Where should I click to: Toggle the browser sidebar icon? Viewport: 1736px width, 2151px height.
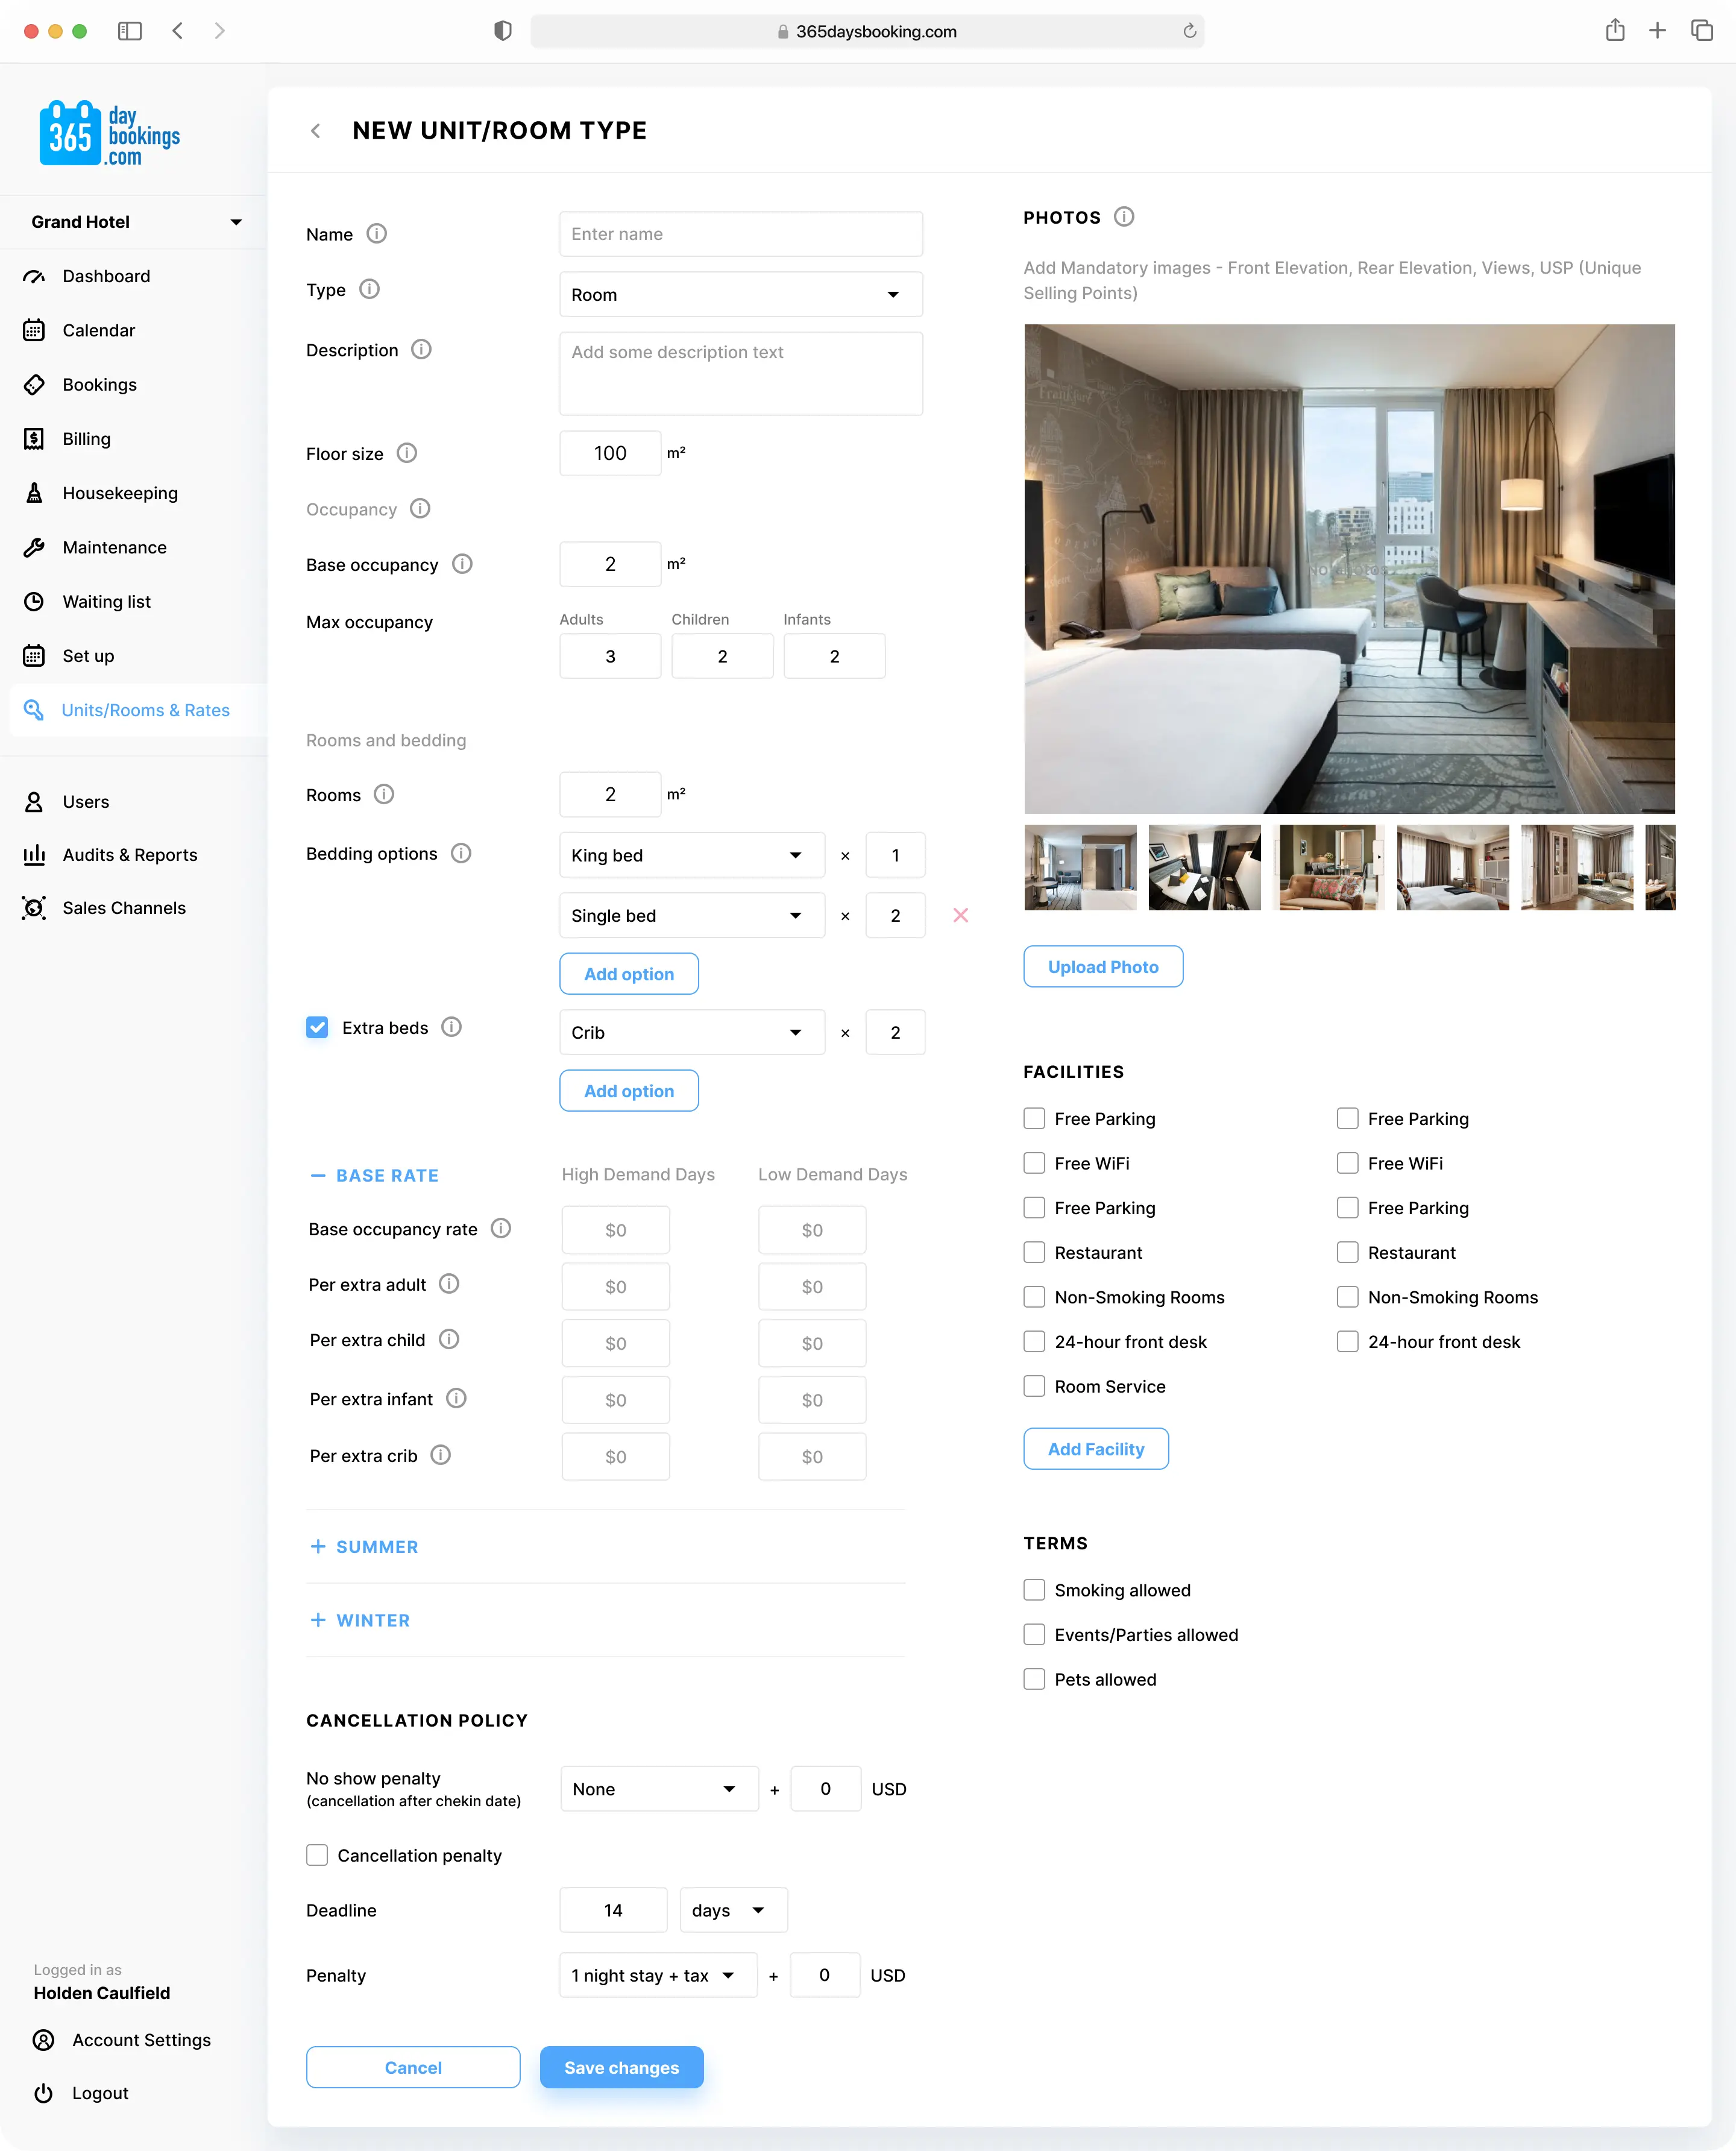(x=130, y=31)
